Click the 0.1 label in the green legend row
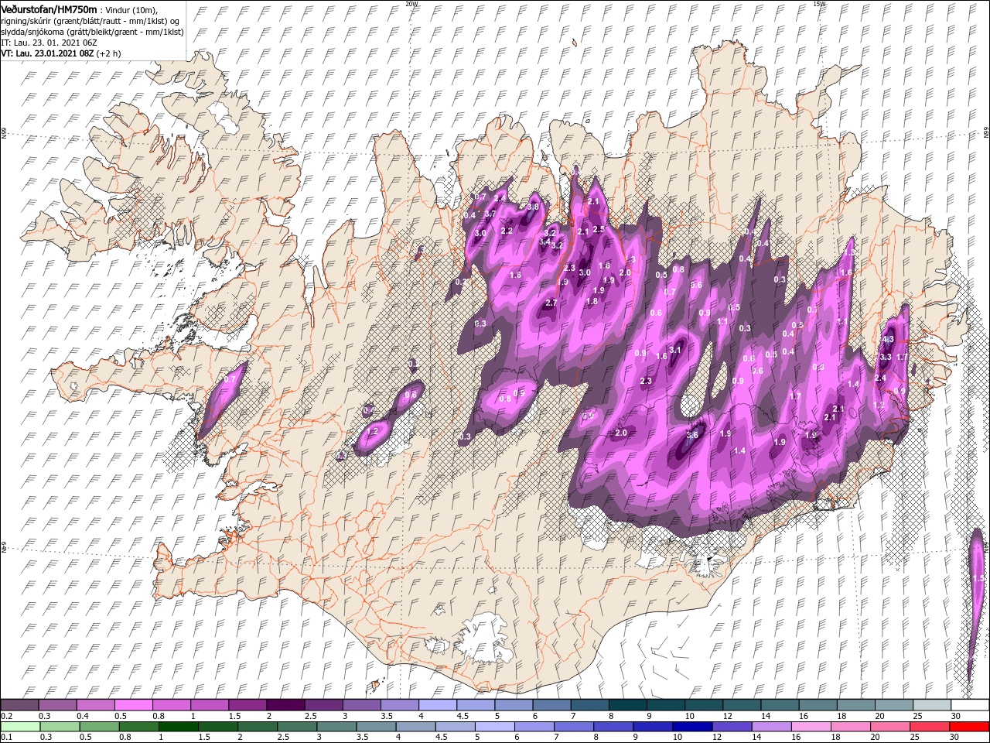The width and height of the screenshot is (990, 743). 6,737
